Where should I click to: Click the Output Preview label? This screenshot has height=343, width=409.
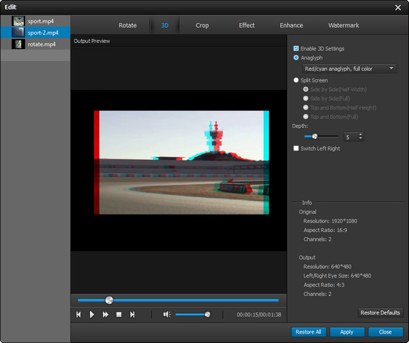(92, 41)
